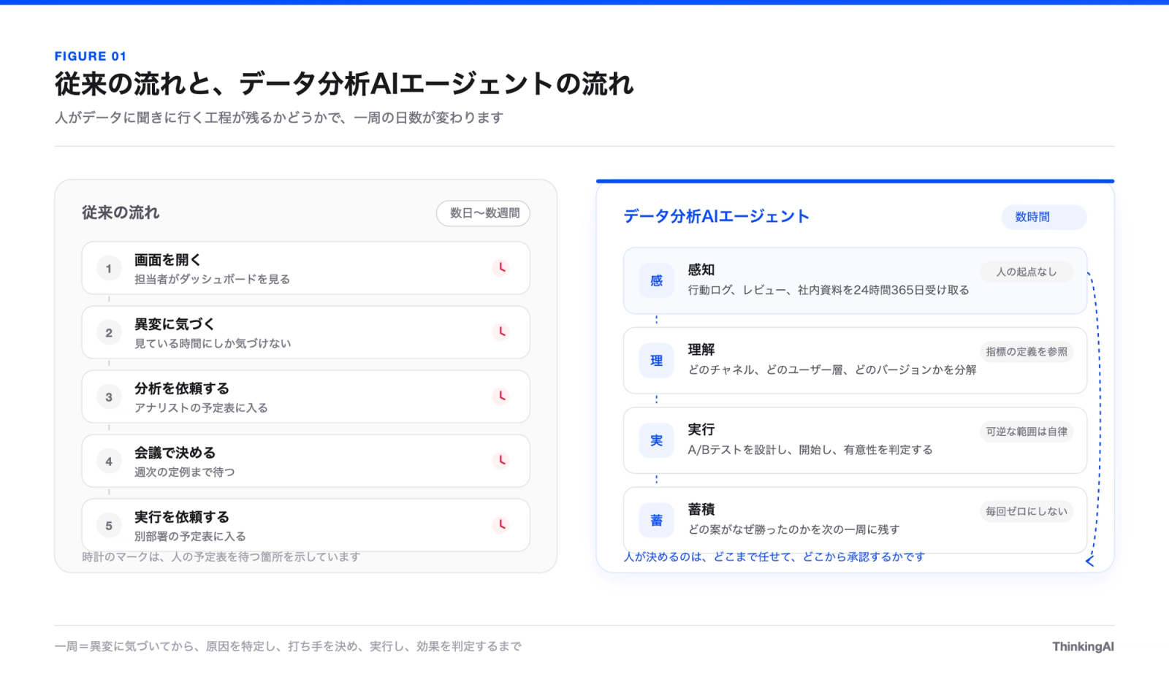Click the 指標の定義を参照 tag
This screenshot has height=682, width=1169.
click(1027, 352)
